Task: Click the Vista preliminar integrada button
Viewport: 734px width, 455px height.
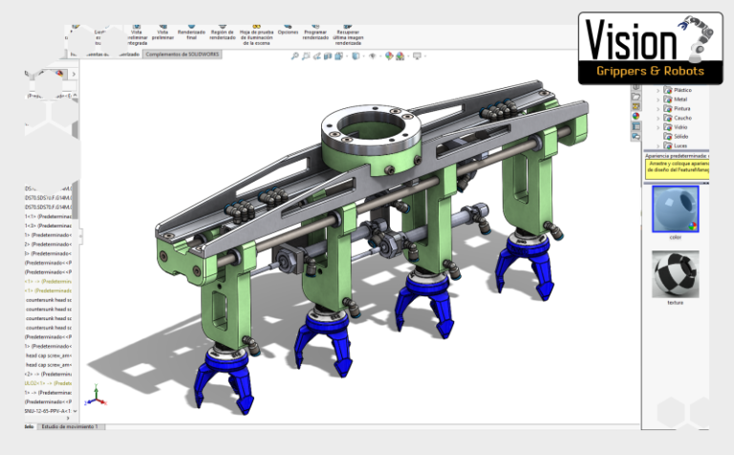Action: [137, 34]
